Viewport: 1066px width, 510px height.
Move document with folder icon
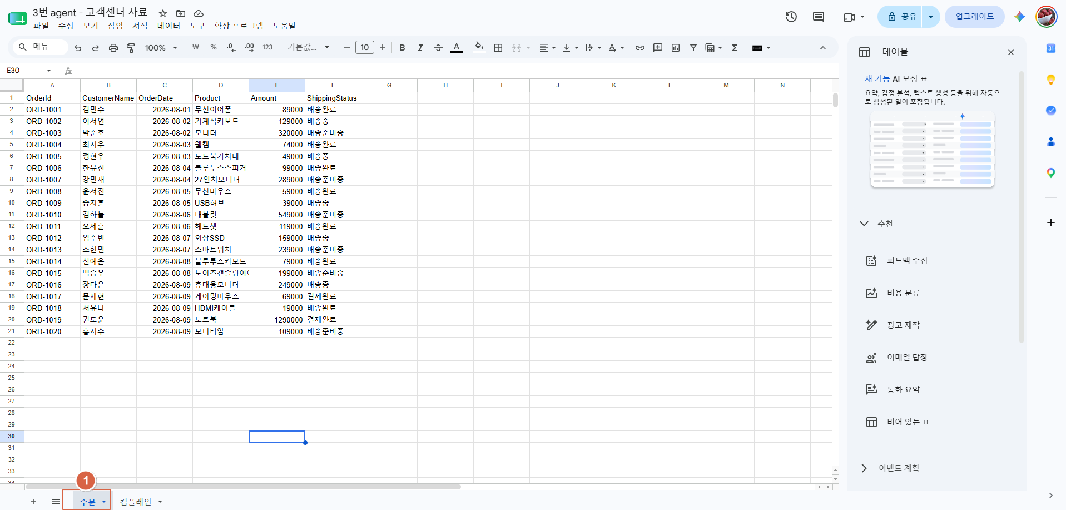click(181, 13)
